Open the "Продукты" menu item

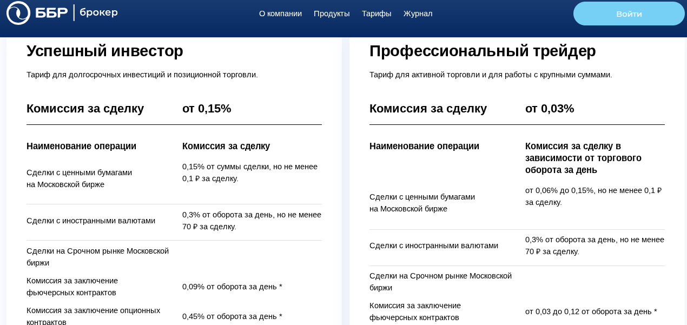[332, 14]
